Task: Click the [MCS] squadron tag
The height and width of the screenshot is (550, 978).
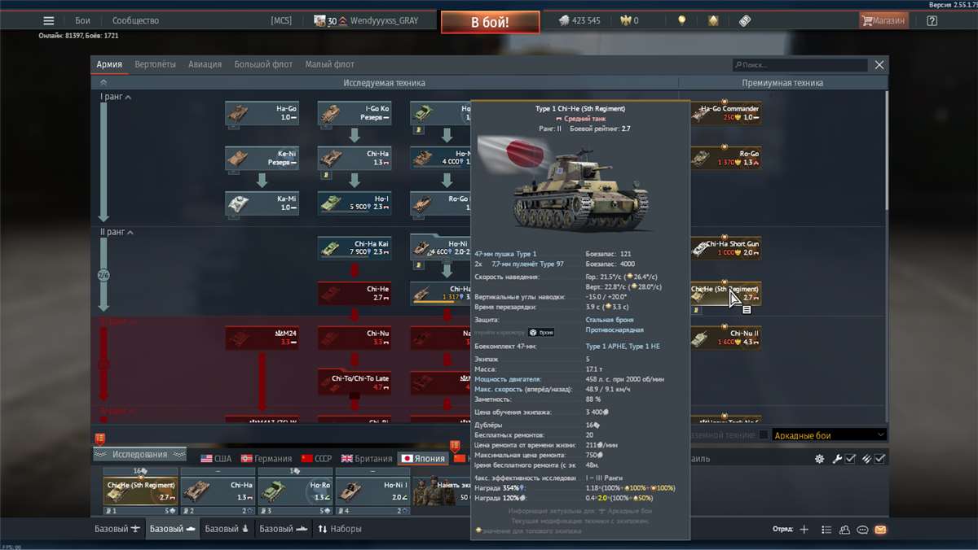Action: [x=281, y=20]
